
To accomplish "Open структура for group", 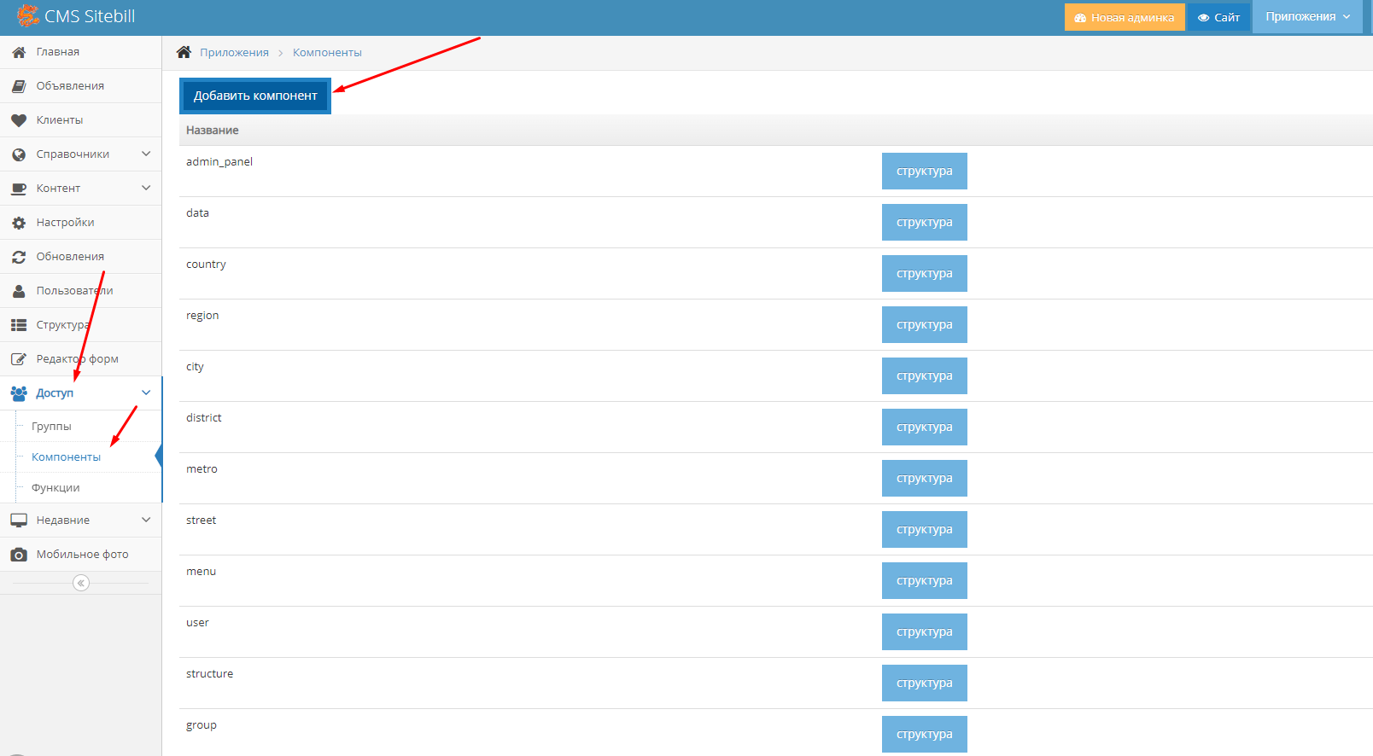I will coord(925,735).
